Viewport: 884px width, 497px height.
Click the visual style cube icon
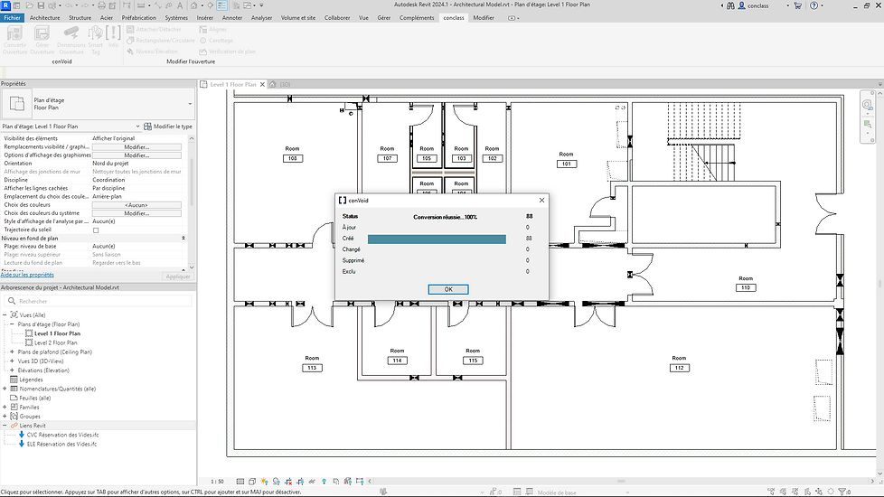pos(252,482)
